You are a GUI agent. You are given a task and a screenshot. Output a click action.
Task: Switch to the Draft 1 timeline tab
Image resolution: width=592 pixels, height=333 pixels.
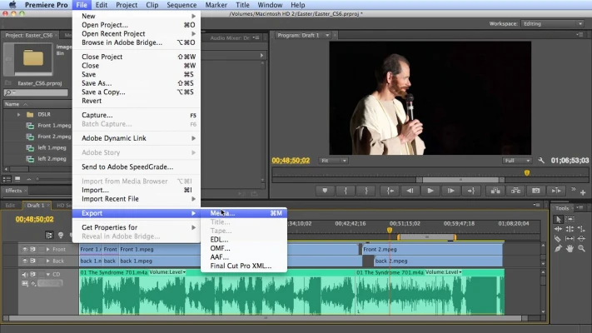tap(36, 206)
